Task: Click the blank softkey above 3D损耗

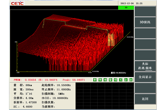Action: pos(145,11)
